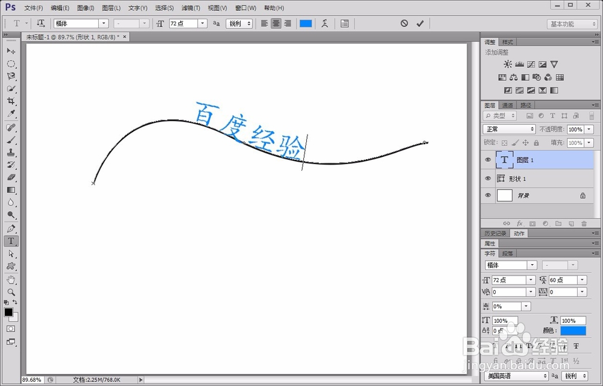Image resolution: width=603 pixels, height=386 pixels.
Task: Select the Hand tool
Action: (x=11, y=279)
